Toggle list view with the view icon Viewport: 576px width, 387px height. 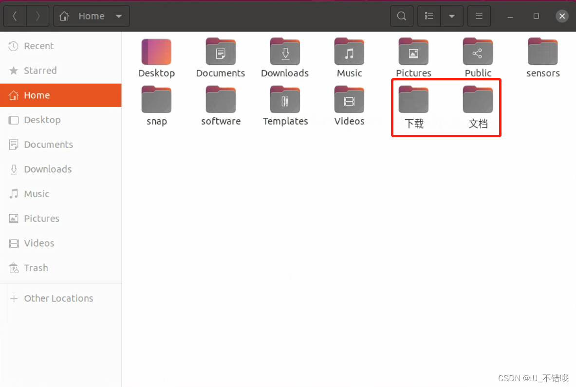(429, 16)
